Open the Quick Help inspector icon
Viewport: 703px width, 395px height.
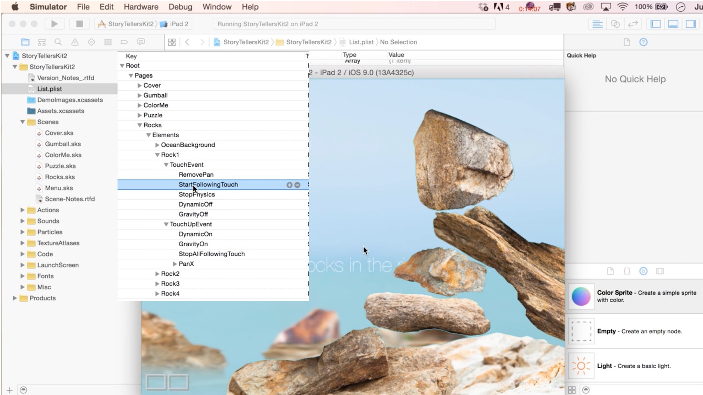(x=643, y=42)
